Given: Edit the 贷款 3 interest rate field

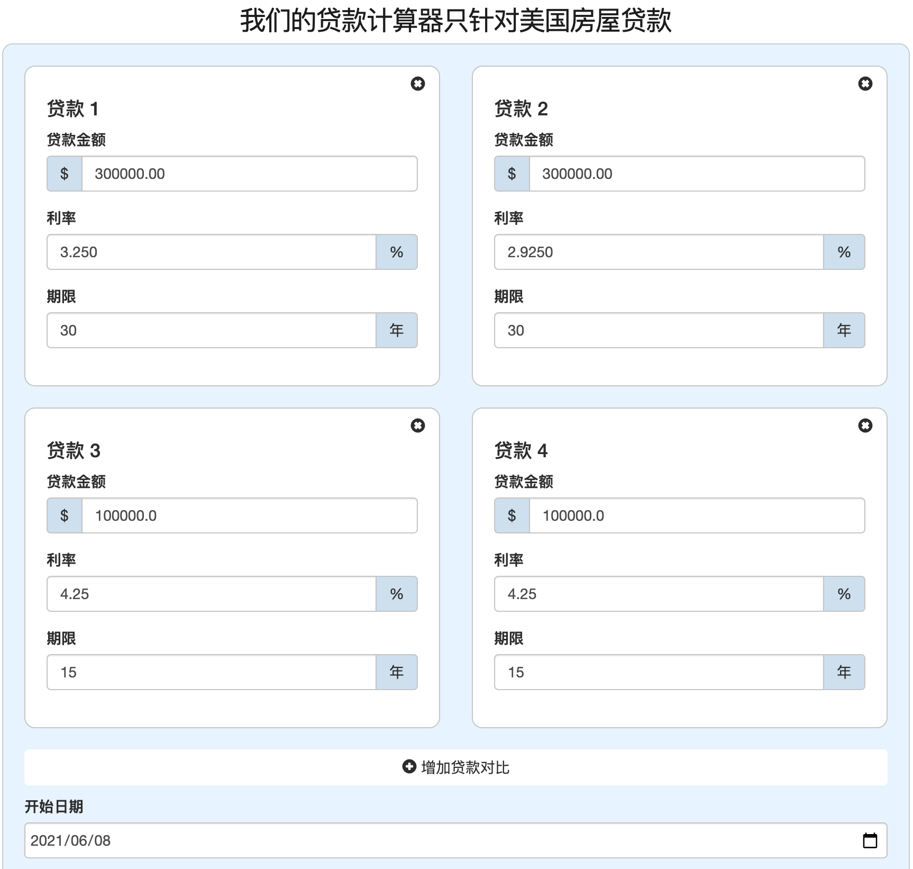Looking at the screenshot, I should [212, 594].
